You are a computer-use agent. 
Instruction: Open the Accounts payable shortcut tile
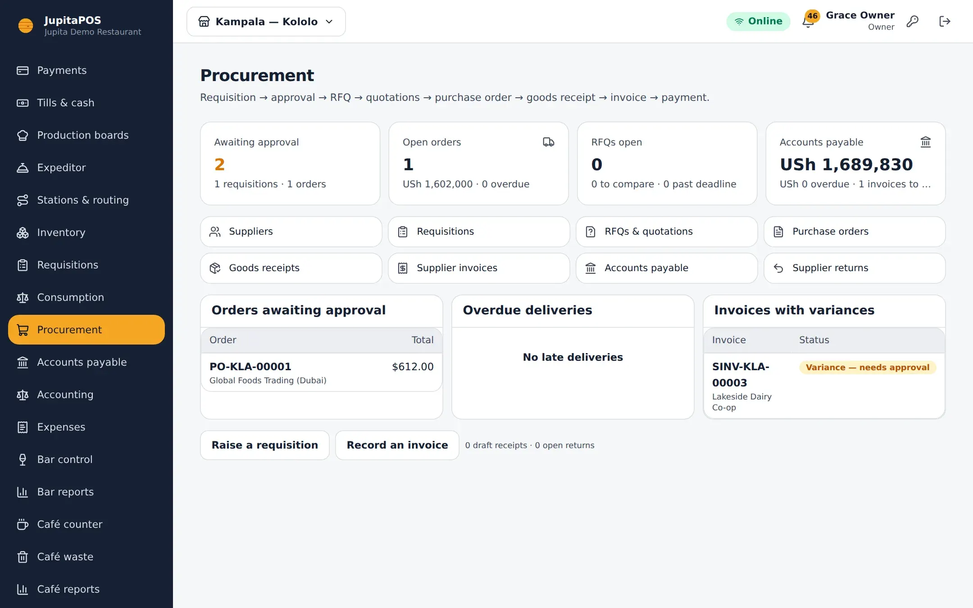(x=667, y=268)
